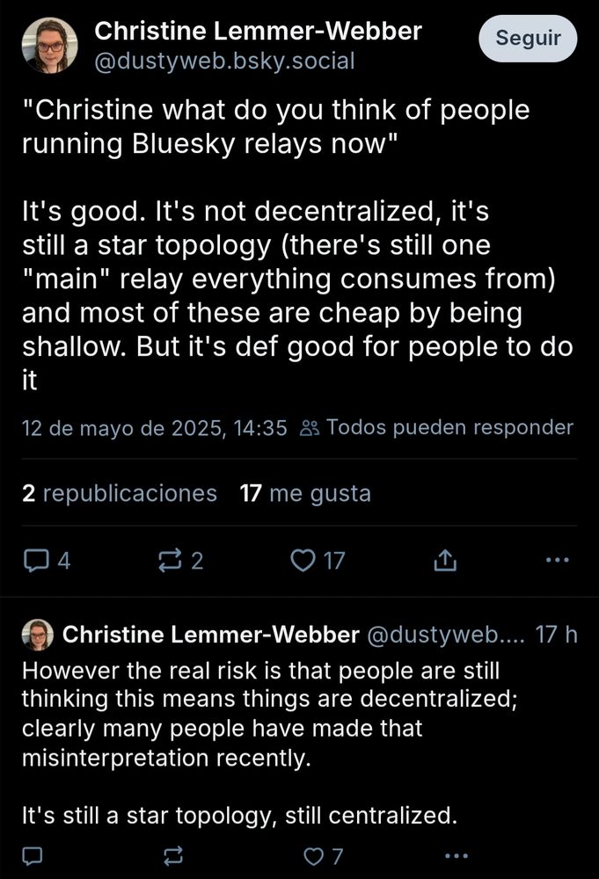Repost the second post about star topology
The image size is (599, 879).
pyautogui.click(x=172, y=855)
